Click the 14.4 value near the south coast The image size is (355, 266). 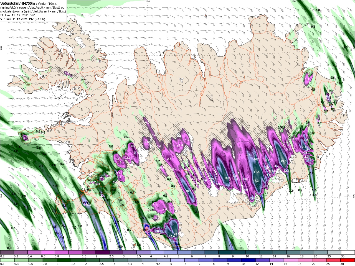172,236
